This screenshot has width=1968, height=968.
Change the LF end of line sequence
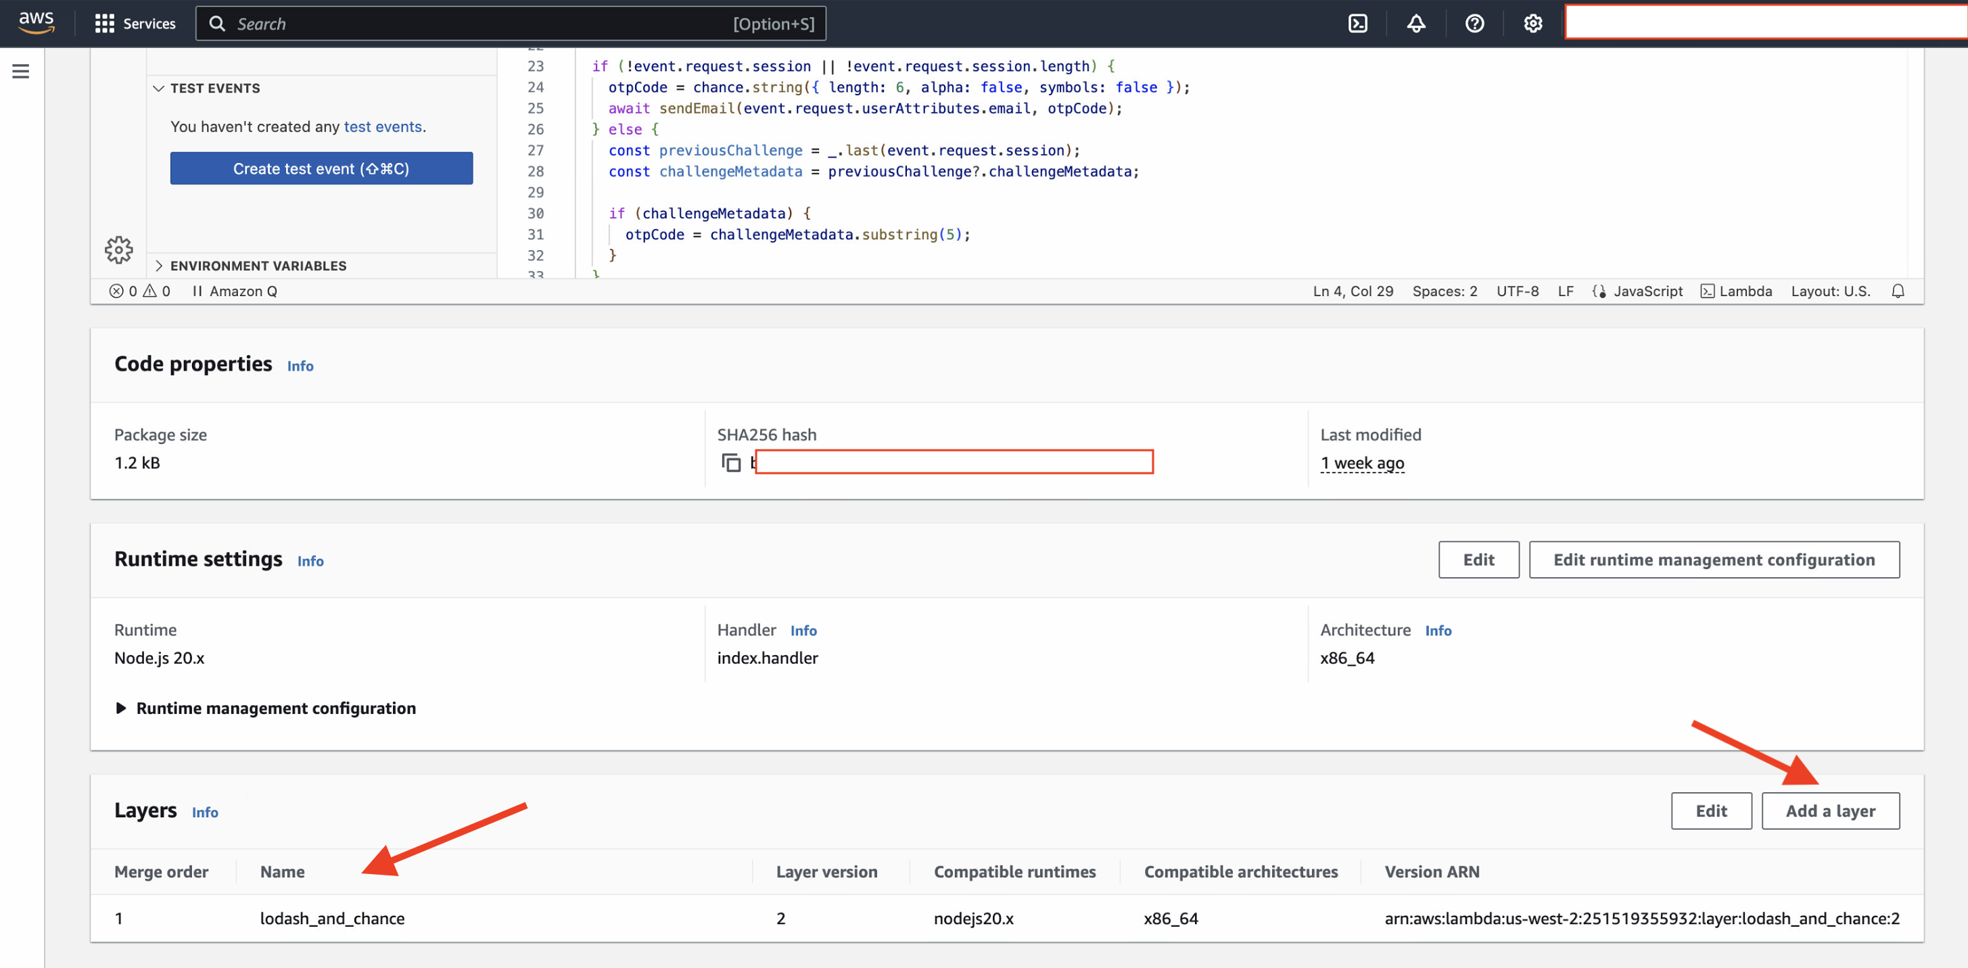click(1566, 291)
